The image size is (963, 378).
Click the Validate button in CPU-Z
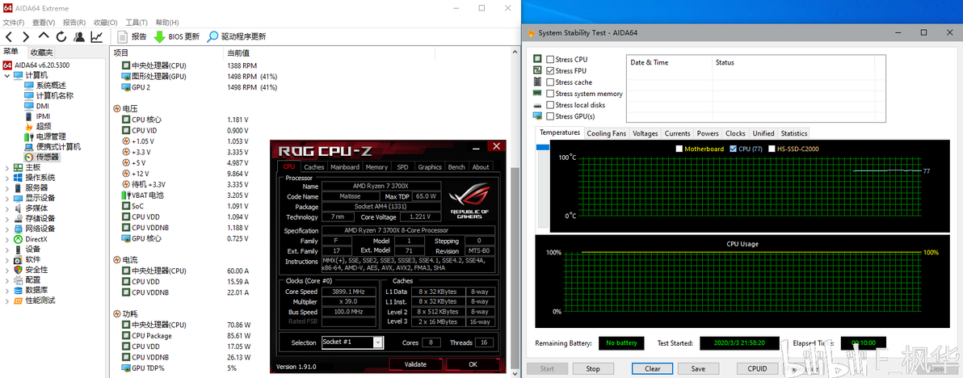[x=415, y=364]
